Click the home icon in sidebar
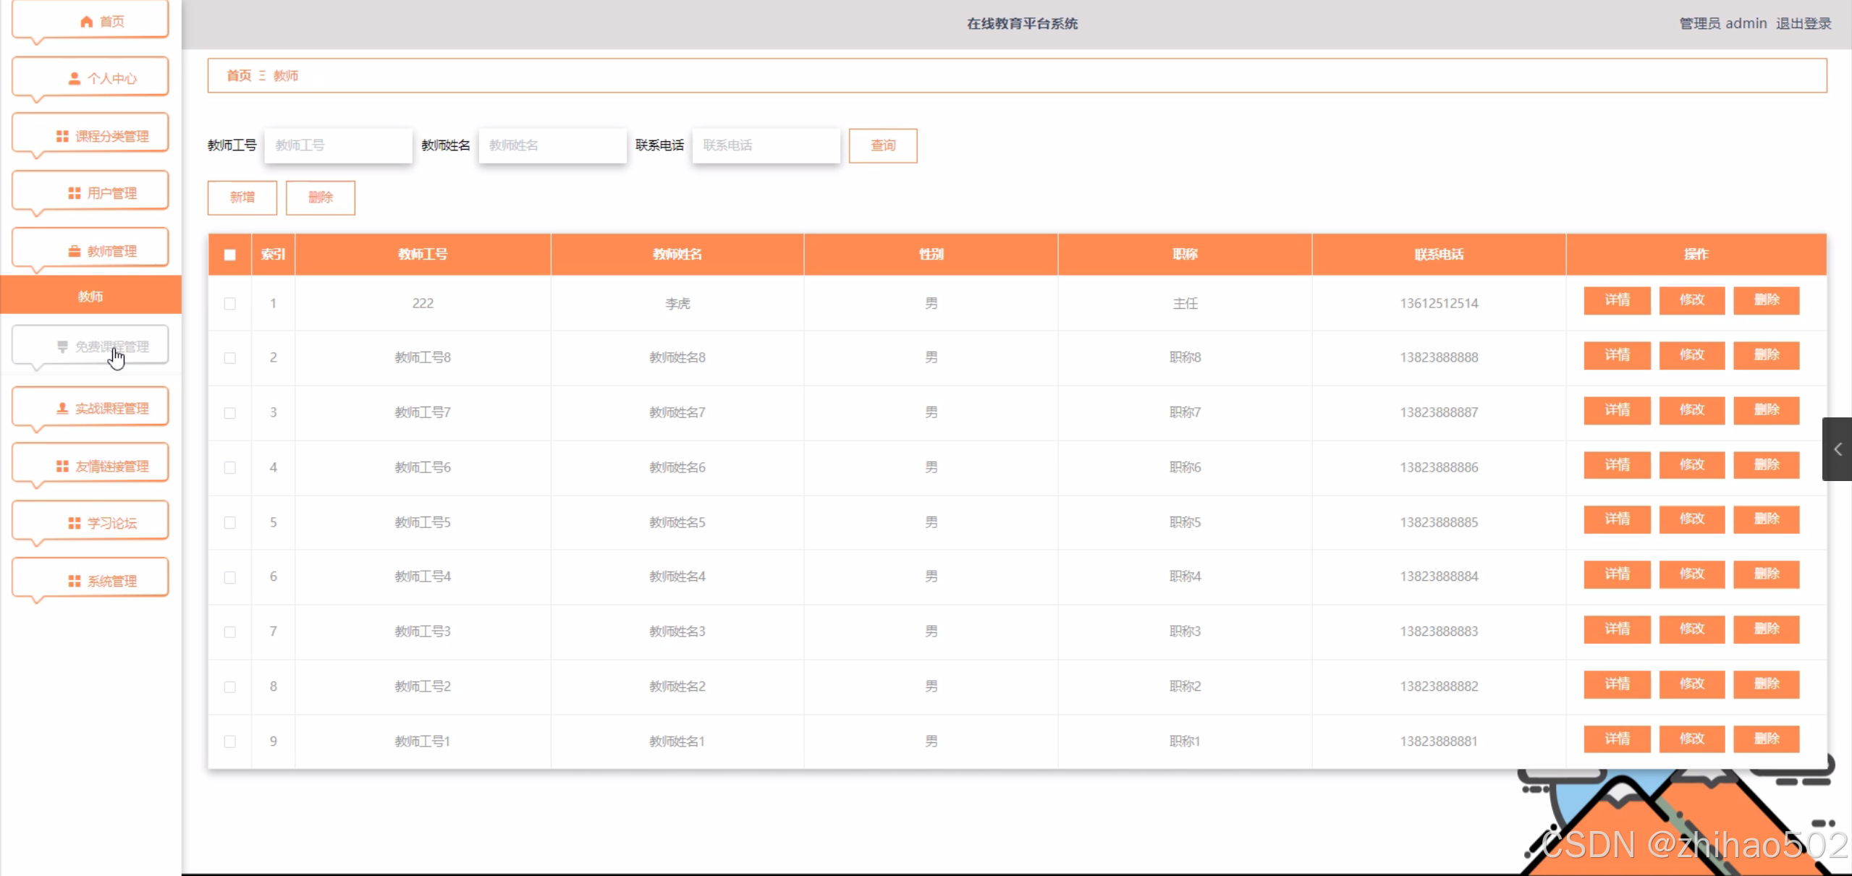Screen dimensions: 1852x876 (86, 22)
